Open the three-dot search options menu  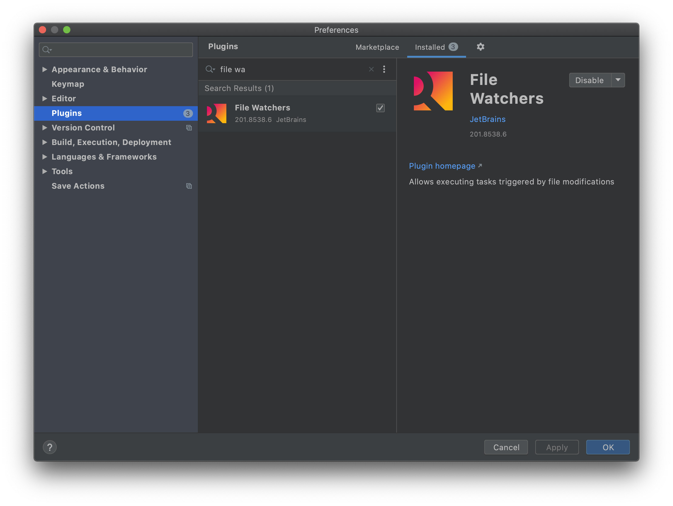point(384,69)
